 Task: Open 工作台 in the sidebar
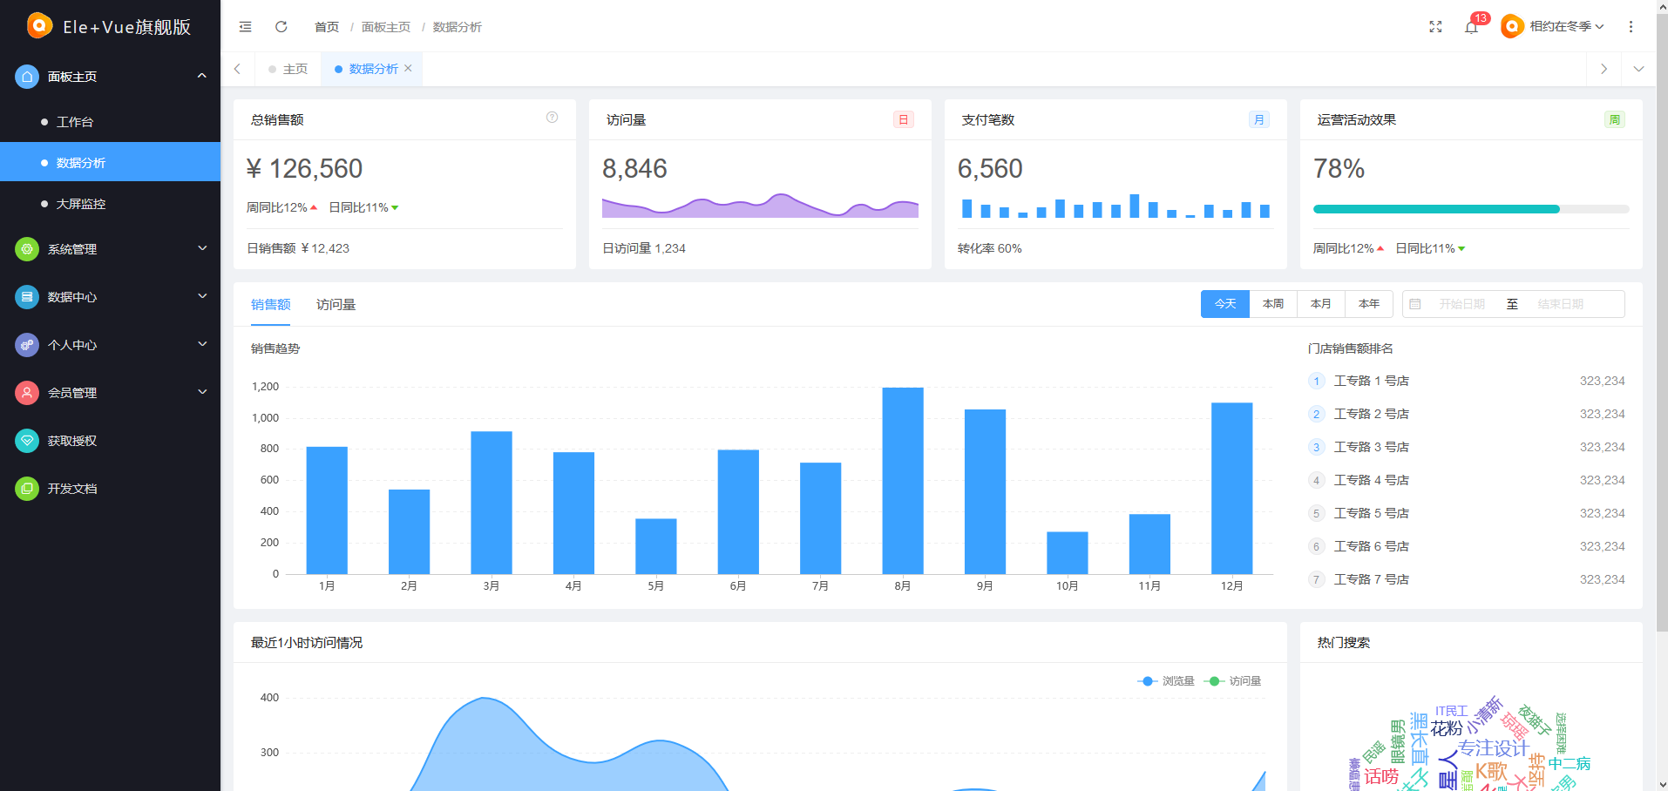tap(110, 122)
